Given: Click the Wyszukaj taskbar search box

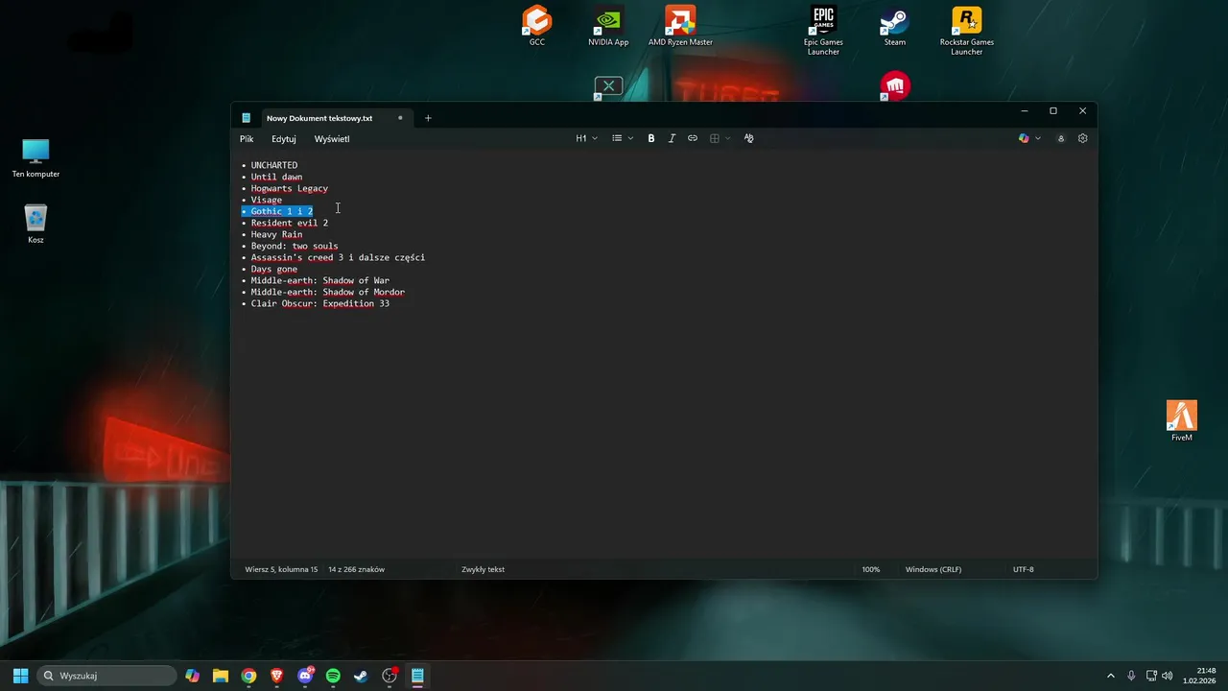Looking at the screenshot, I should point(106,676).
